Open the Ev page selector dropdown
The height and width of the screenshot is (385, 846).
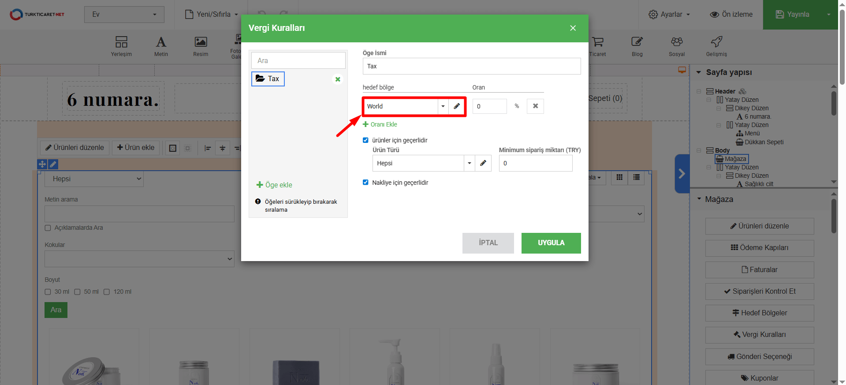click(x=124, y=15)
